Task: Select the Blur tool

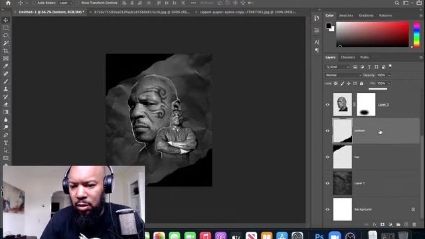Action: (6, 119)
